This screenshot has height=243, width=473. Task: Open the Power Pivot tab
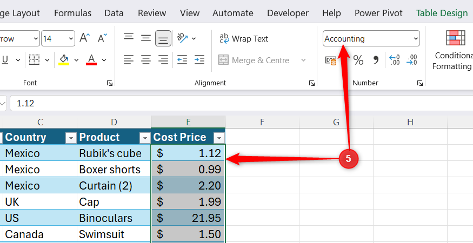click(378, 13)
